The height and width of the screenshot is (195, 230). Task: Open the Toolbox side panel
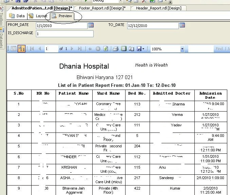tap(2, 16)
